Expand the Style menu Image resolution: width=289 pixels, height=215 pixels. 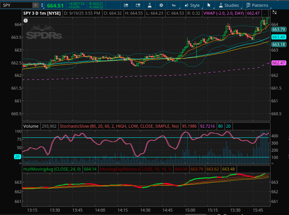pyautogui.click(x=192, y=5)
